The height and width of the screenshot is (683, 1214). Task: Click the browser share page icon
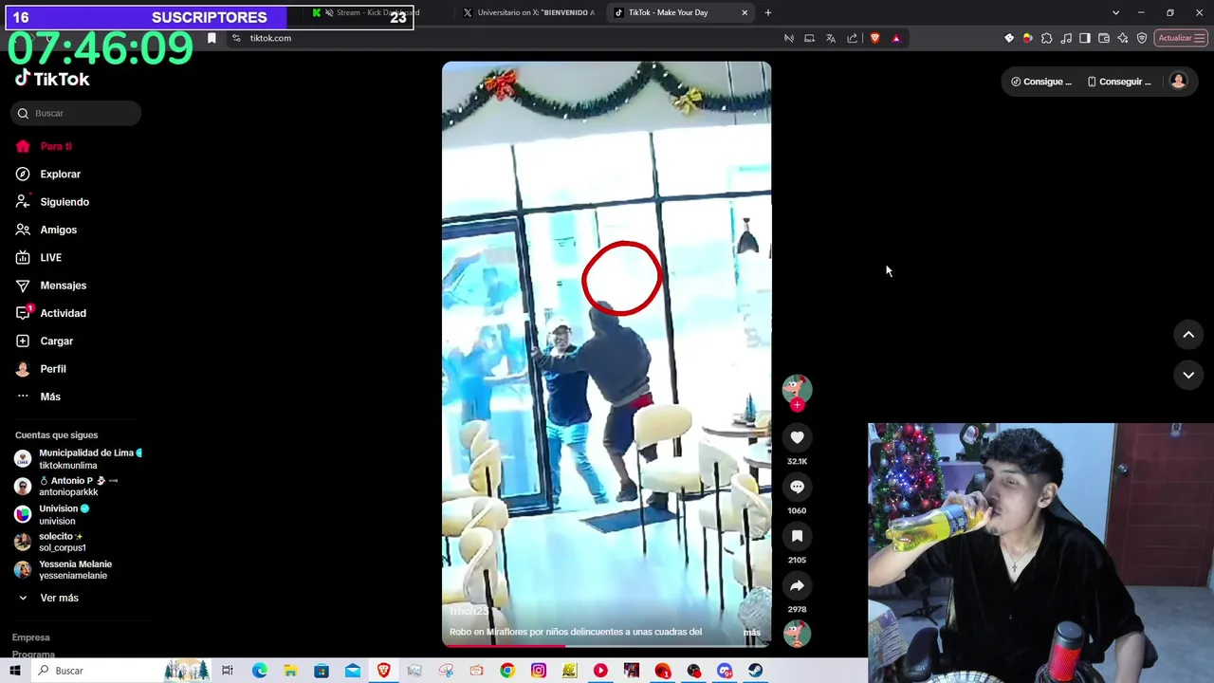click(x=852, y=38)
